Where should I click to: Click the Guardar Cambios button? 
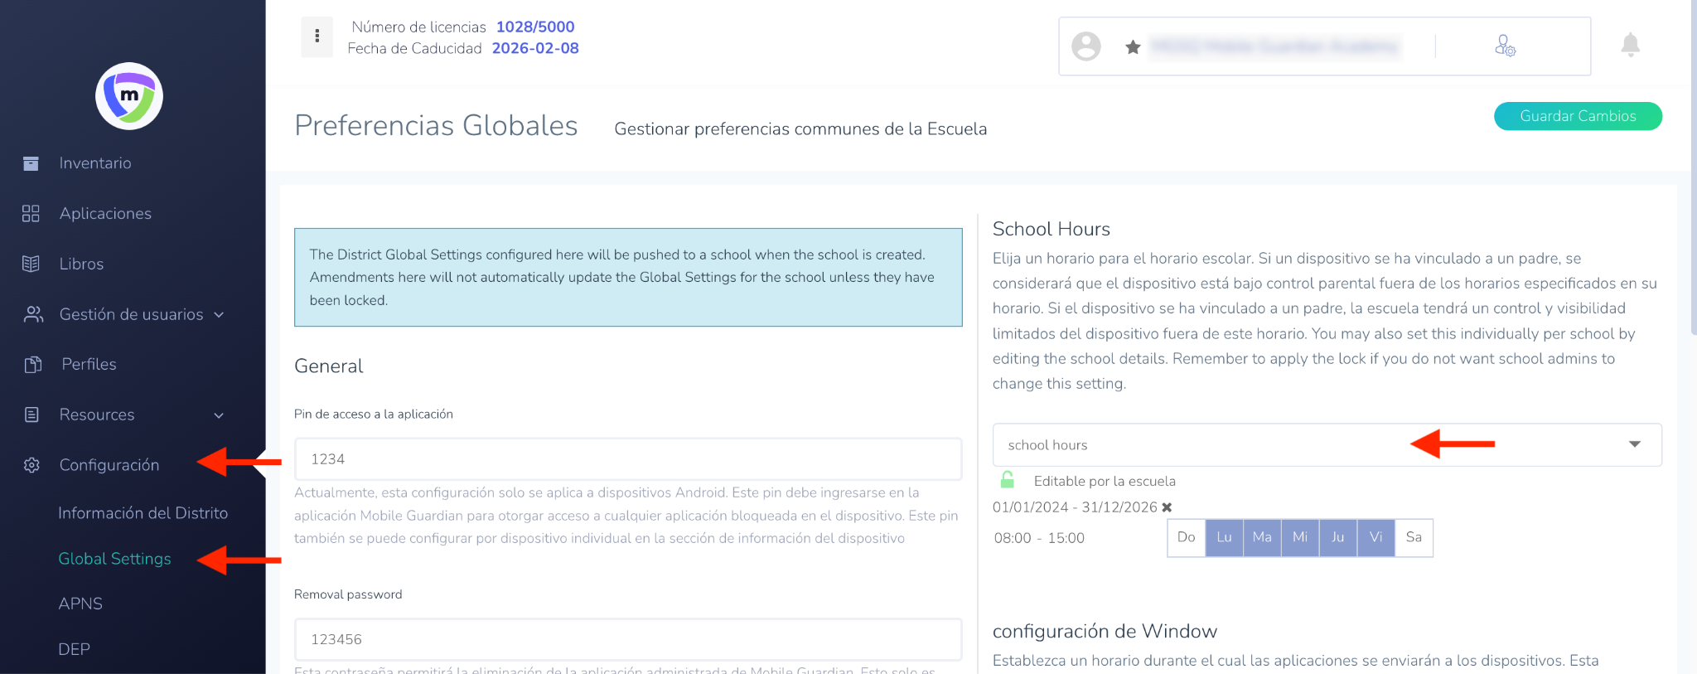click(x=1578, y=116)
